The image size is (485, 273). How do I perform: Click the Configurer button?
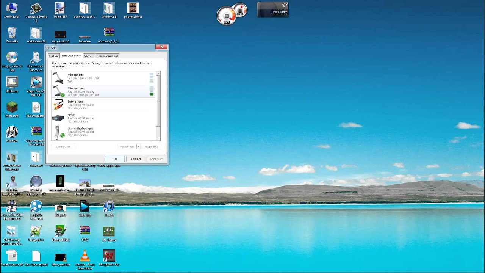[x=63, y=146]
